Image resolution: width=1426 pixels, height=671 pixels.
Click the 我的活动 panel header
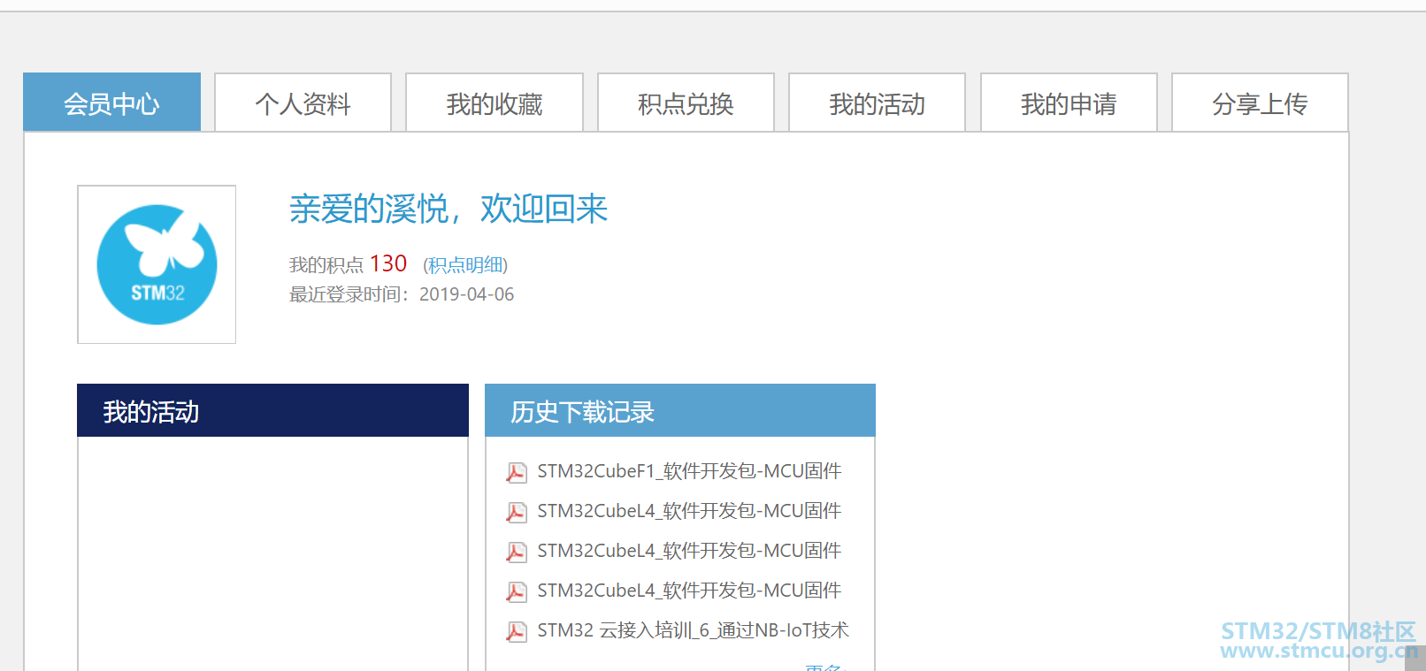point(272,410)
